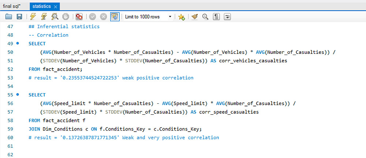Screen dimensions: 366x158
Task: Save snippet to favorites with star icon
Action: pos(182,17)
